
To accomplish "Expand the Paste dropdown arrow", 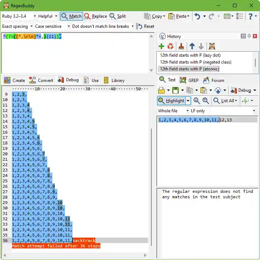I will pos(188,16).
